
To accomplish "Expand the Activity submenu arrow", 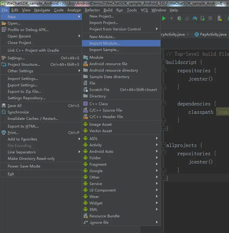I will coord(157,145).
